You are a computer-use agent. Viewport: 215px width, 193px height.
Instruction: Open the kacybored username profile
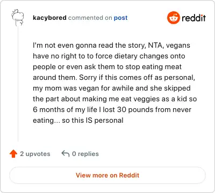(x=49, y=18)
